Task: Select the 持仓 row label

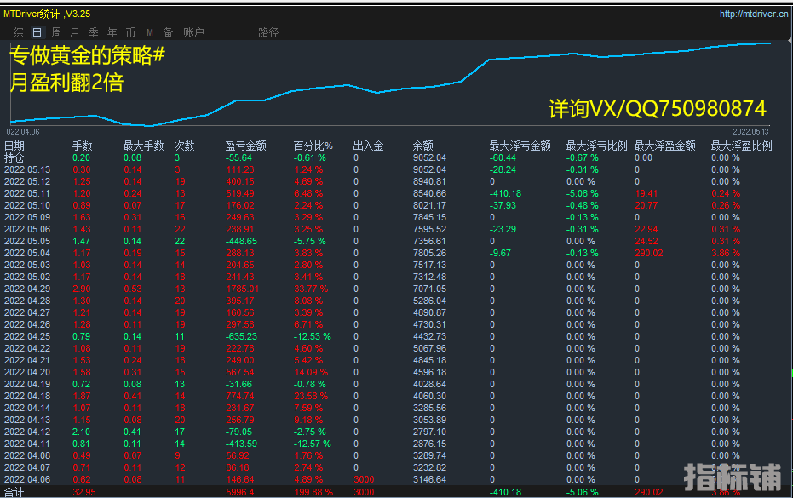Action: point(14,157)
